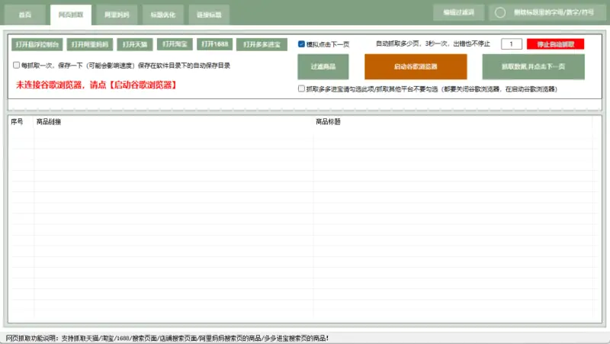Select the 标题优化 tab
Image resolution: width=610 pixels, height=344 pixels.
tap(162, 14)
